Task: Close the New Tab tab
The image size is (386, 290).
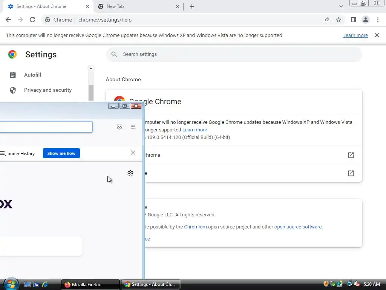Action: pos(178,6)
